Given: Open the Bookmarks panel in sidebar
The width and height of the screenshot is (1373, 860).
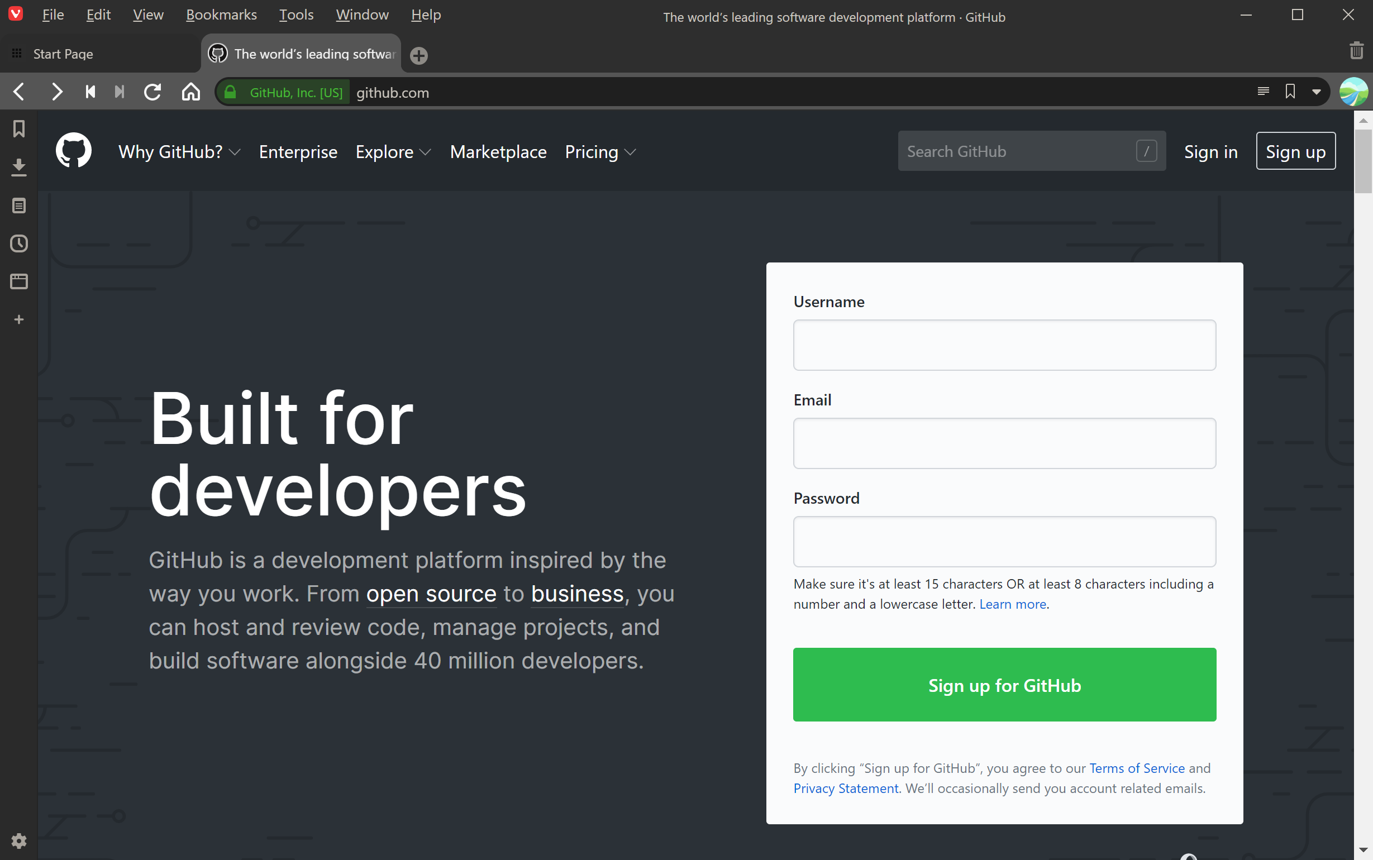Looking at the screenshot, I should (x=19, y=129).
